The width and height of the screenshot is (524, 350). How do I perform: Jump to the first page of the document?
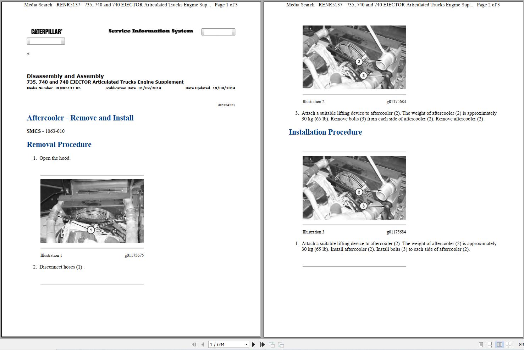pyautogui.click(x=194, y=344)
